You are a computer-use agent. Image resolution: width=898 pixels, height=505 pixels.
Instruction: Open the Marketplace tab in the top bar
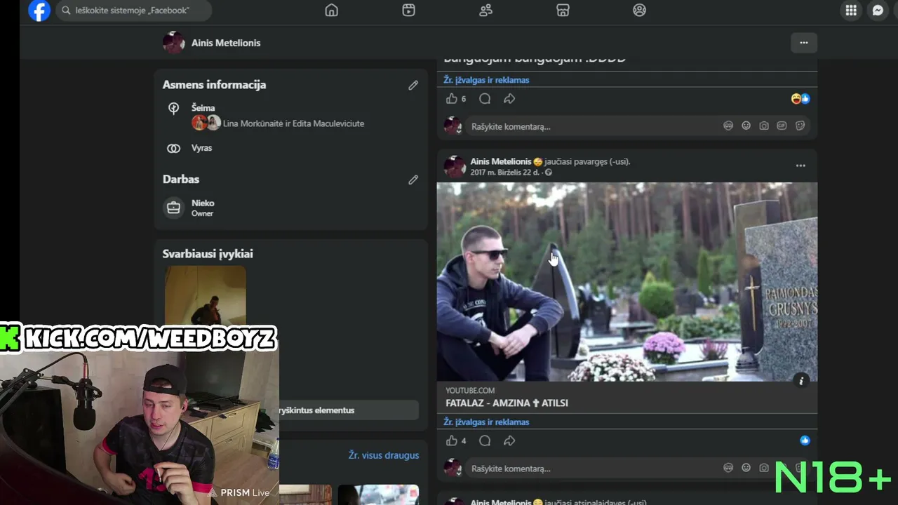563,11
